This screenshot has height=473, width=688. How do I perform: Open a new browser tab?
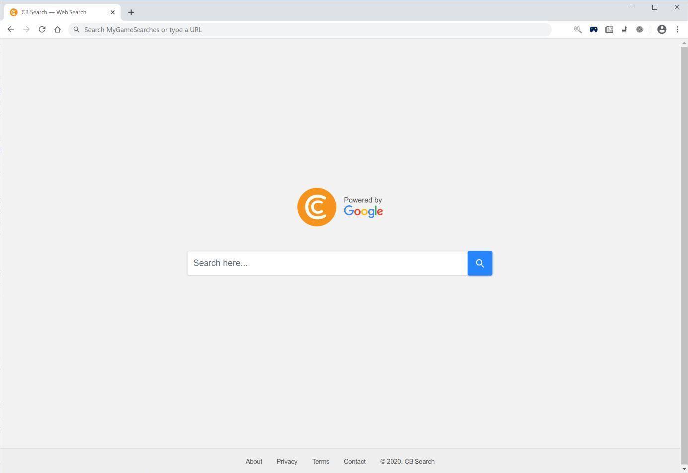[131, 12]
